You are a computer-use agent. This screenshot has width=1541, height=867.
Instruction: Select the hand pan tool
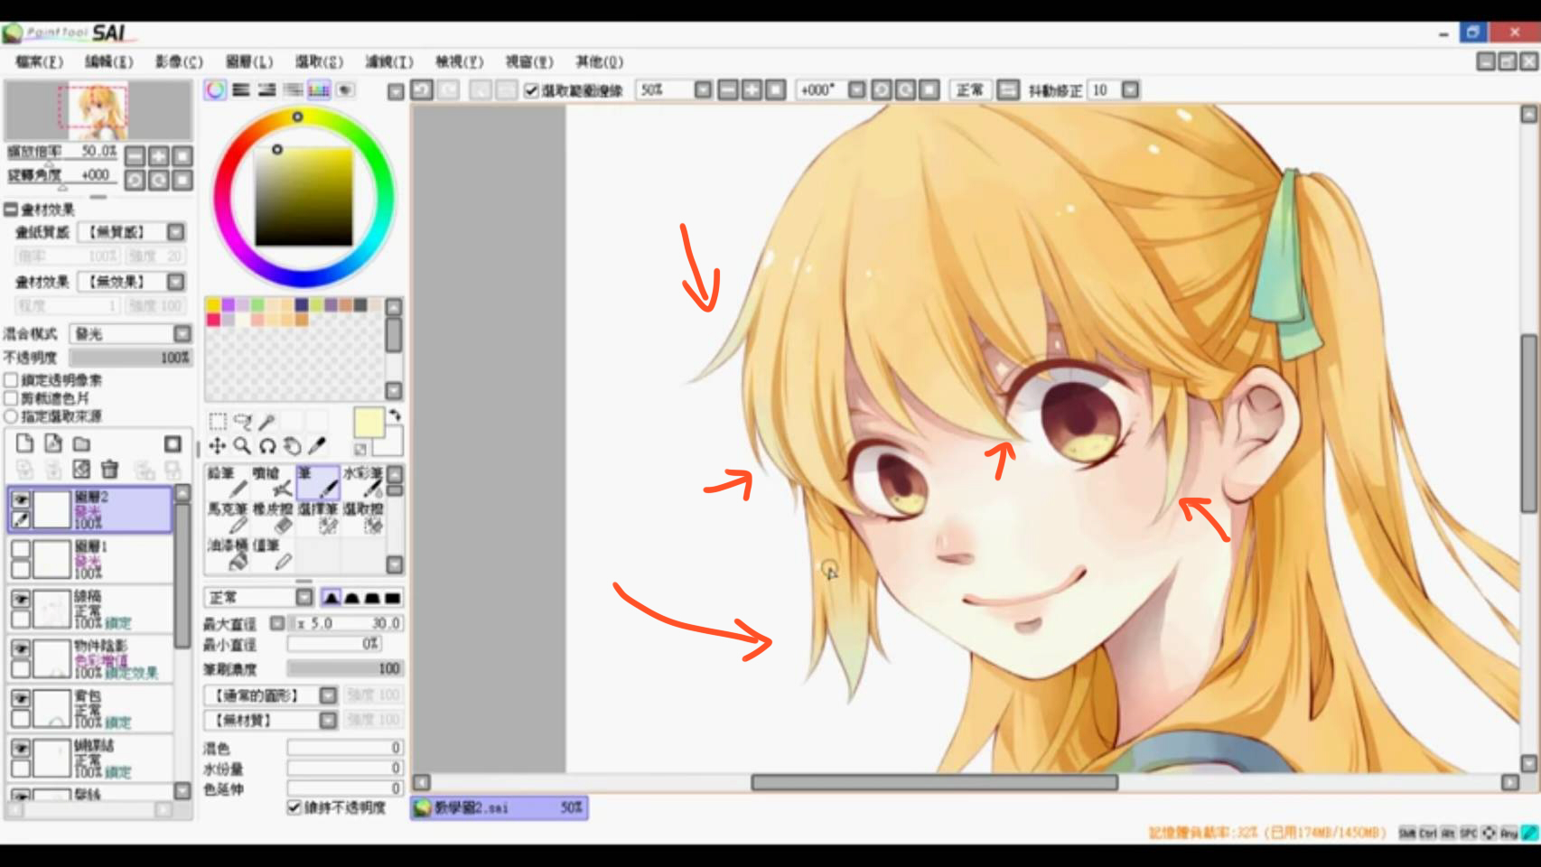click(292, 445)
